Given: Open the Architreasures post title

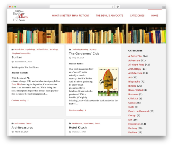Looking at the screenshot, I should [x=22, y=128].
